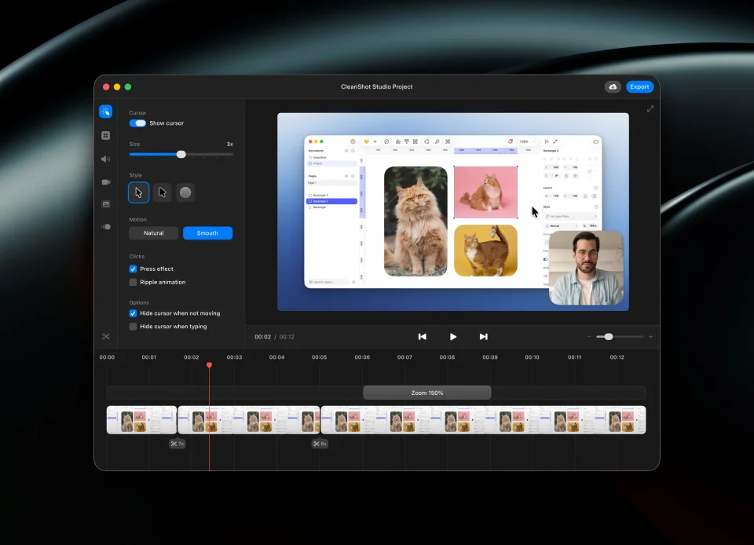Open the Audio settings speaker icon

(x=106, y=159)
